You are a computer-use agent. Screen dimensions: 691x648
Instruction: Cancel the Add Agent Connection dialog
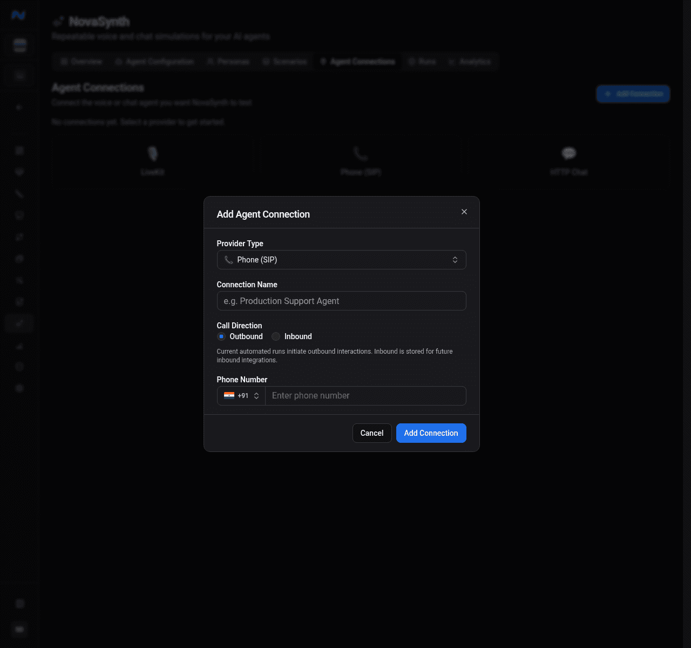click(x=372, y=433)
